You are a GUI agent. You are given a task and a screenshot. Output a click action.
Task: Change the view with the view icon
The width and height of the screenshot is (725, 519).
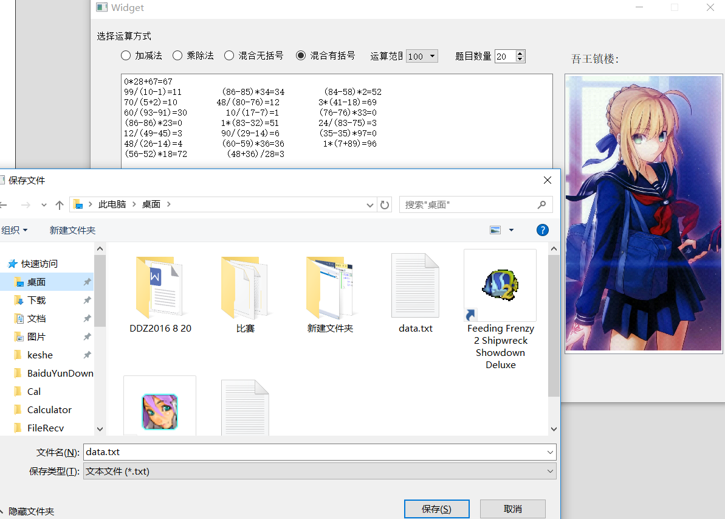coord(495,230)
